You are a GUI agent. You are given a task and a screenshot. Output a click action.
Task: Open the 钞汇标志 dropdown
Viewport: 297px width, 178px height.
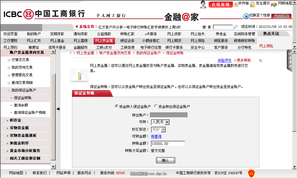pyautogui.click(x=158, y=130)
